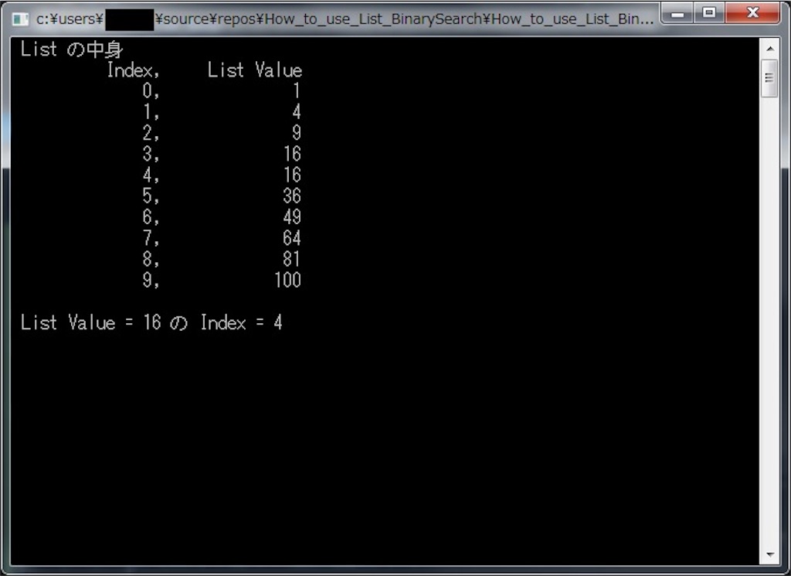791x576 pixels.
Task: Click list value 4 in row 1
Action: coord(297,111)
